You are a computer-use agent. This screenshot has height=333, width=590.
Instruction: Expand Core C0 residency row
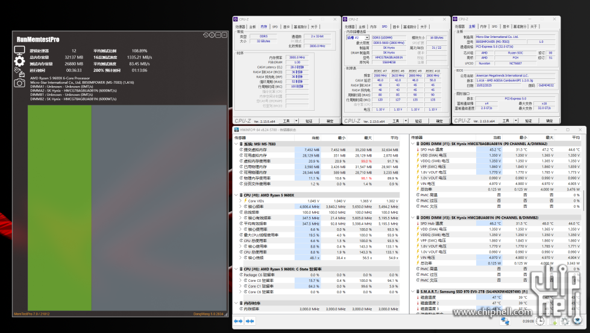[240, 281]
